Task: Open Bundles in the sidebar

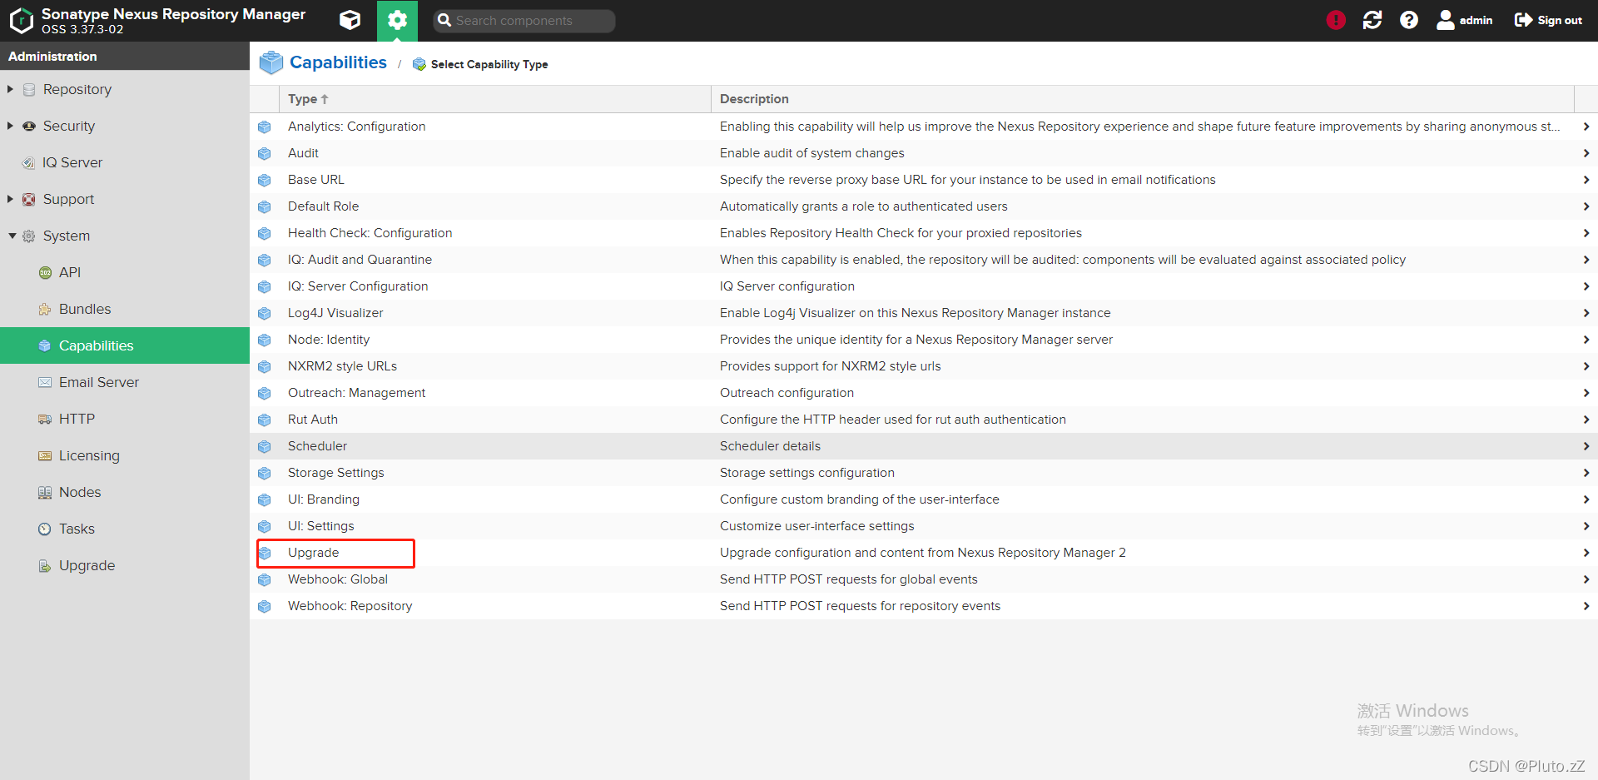Action: (85, 309)
